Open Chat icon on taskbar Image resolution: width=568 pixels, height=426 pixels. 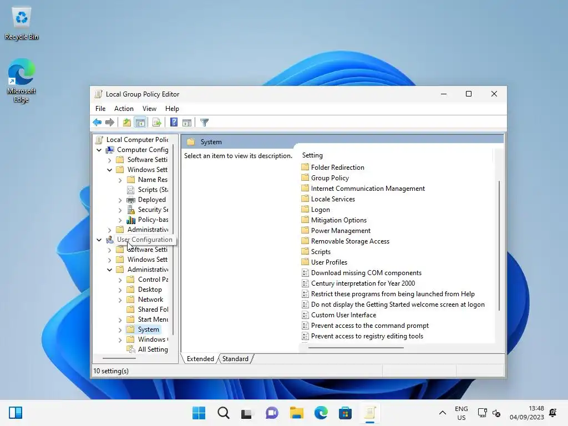click(x=272, y=413)
